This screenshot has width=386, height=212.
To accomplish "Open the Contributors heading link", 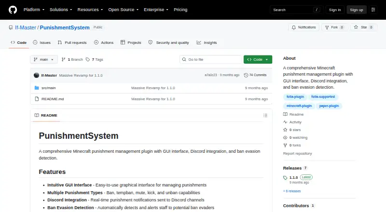I will 299,206.
